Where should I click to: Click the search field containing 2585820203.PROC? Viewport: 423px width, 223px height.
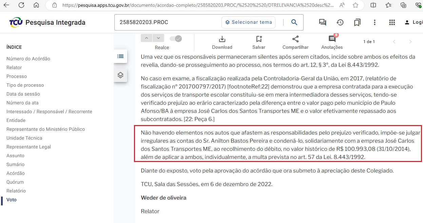tap(168, 22)
